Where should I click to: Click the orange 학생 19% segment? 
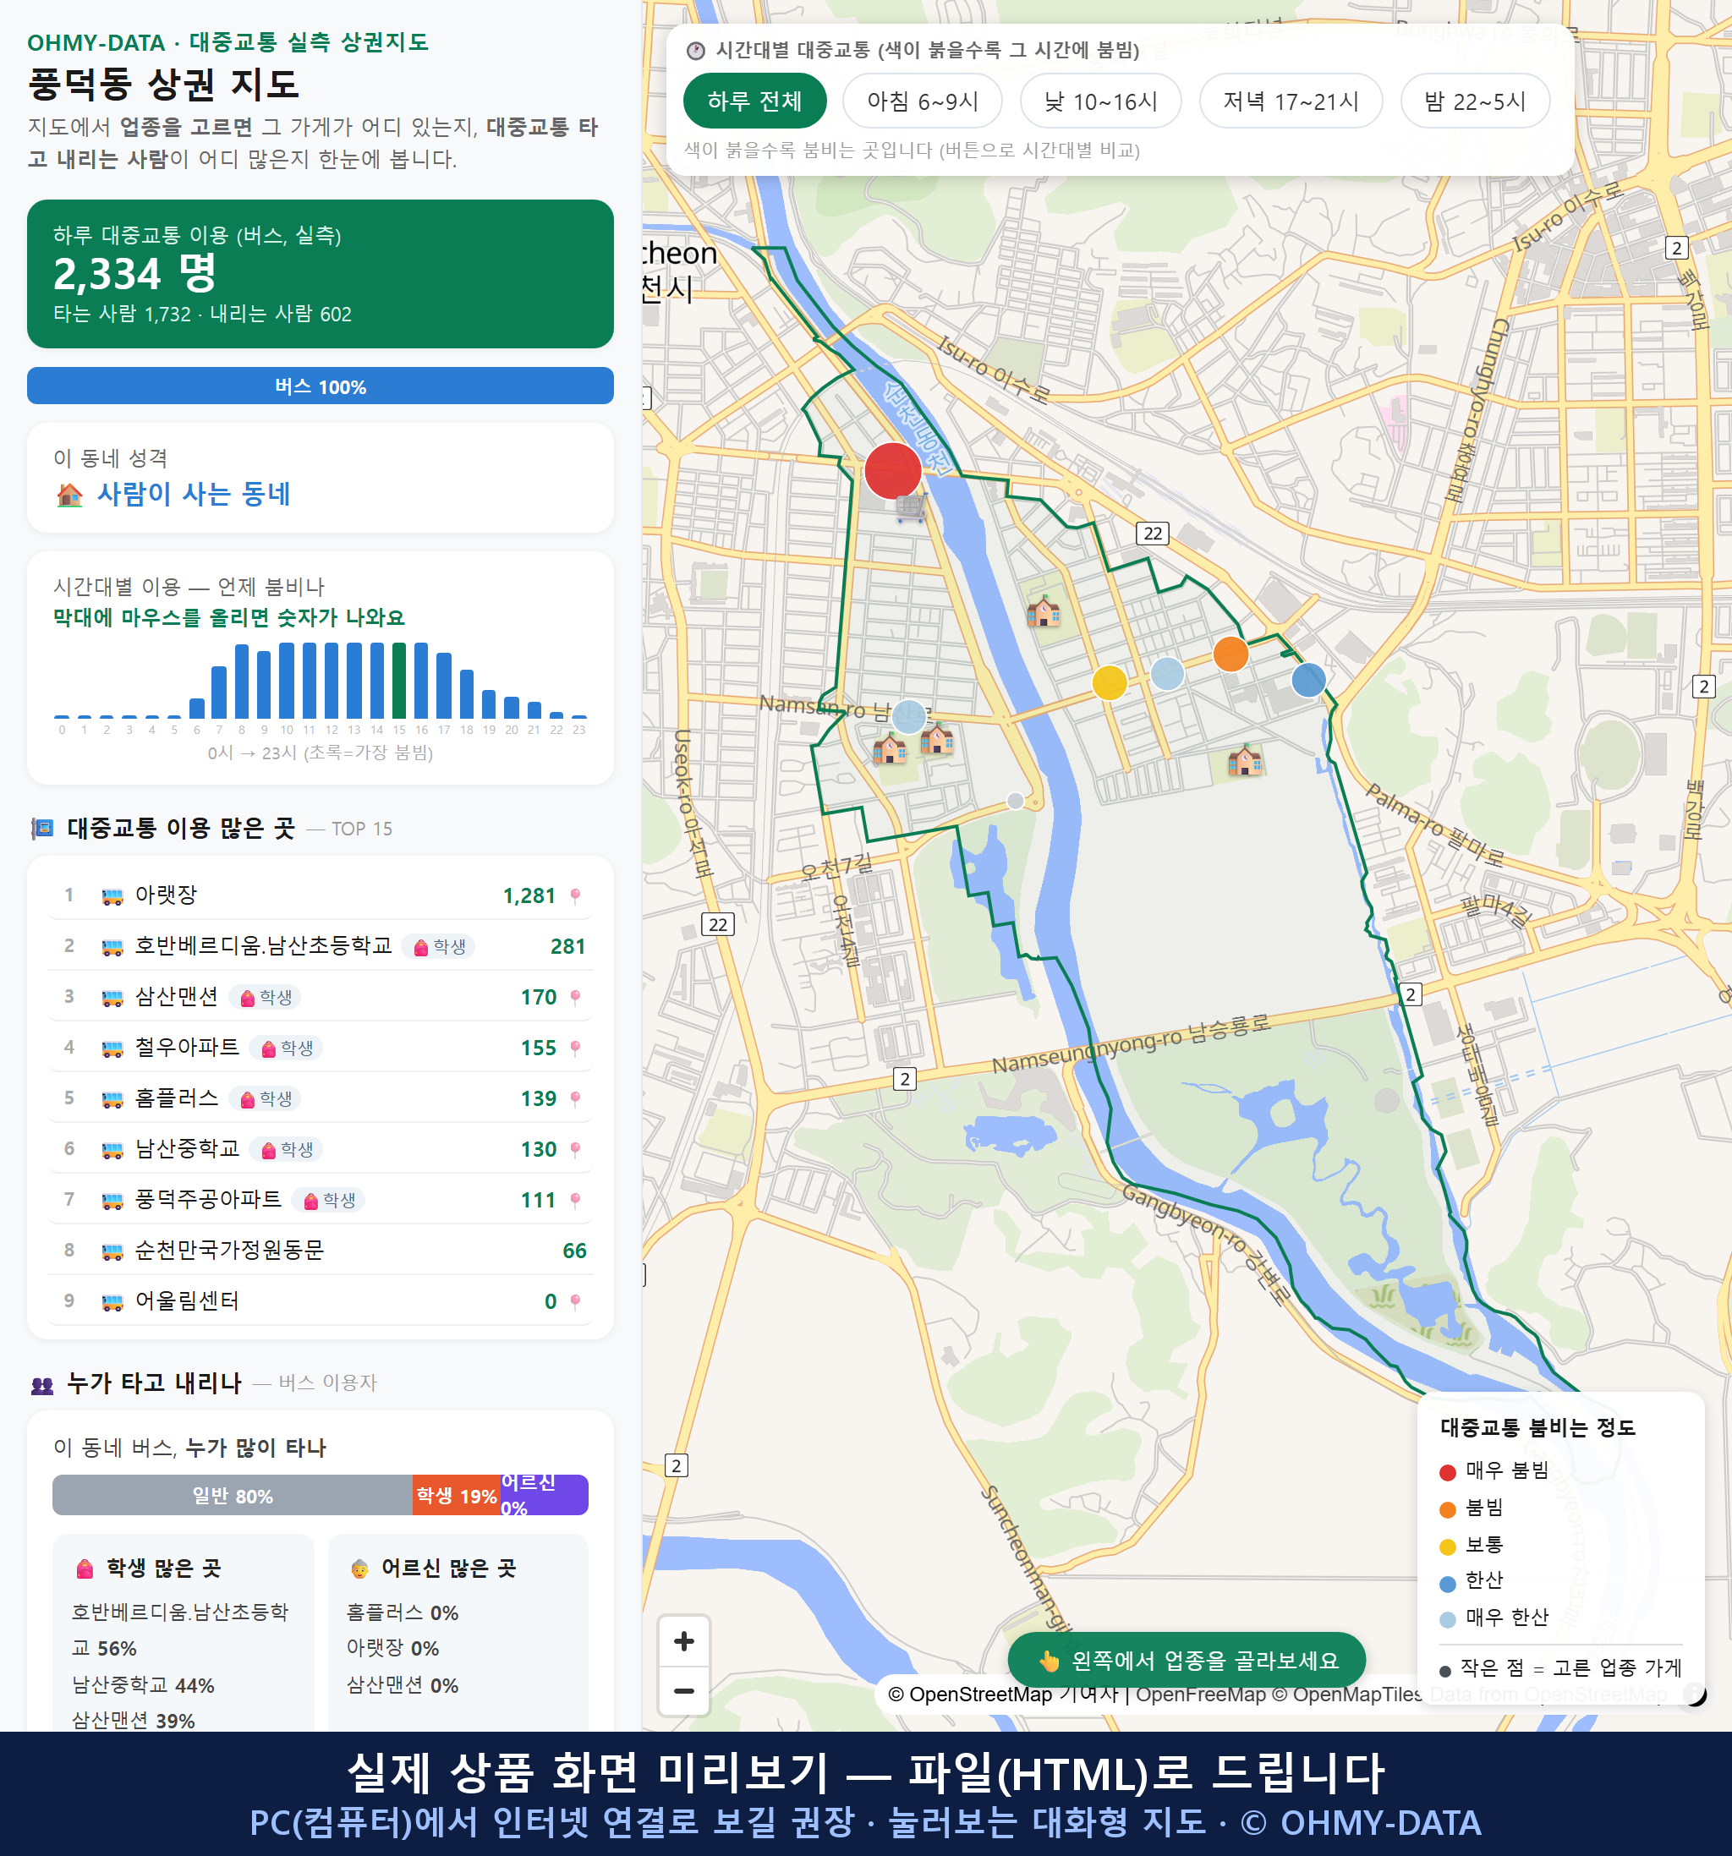pos(457,1496)
